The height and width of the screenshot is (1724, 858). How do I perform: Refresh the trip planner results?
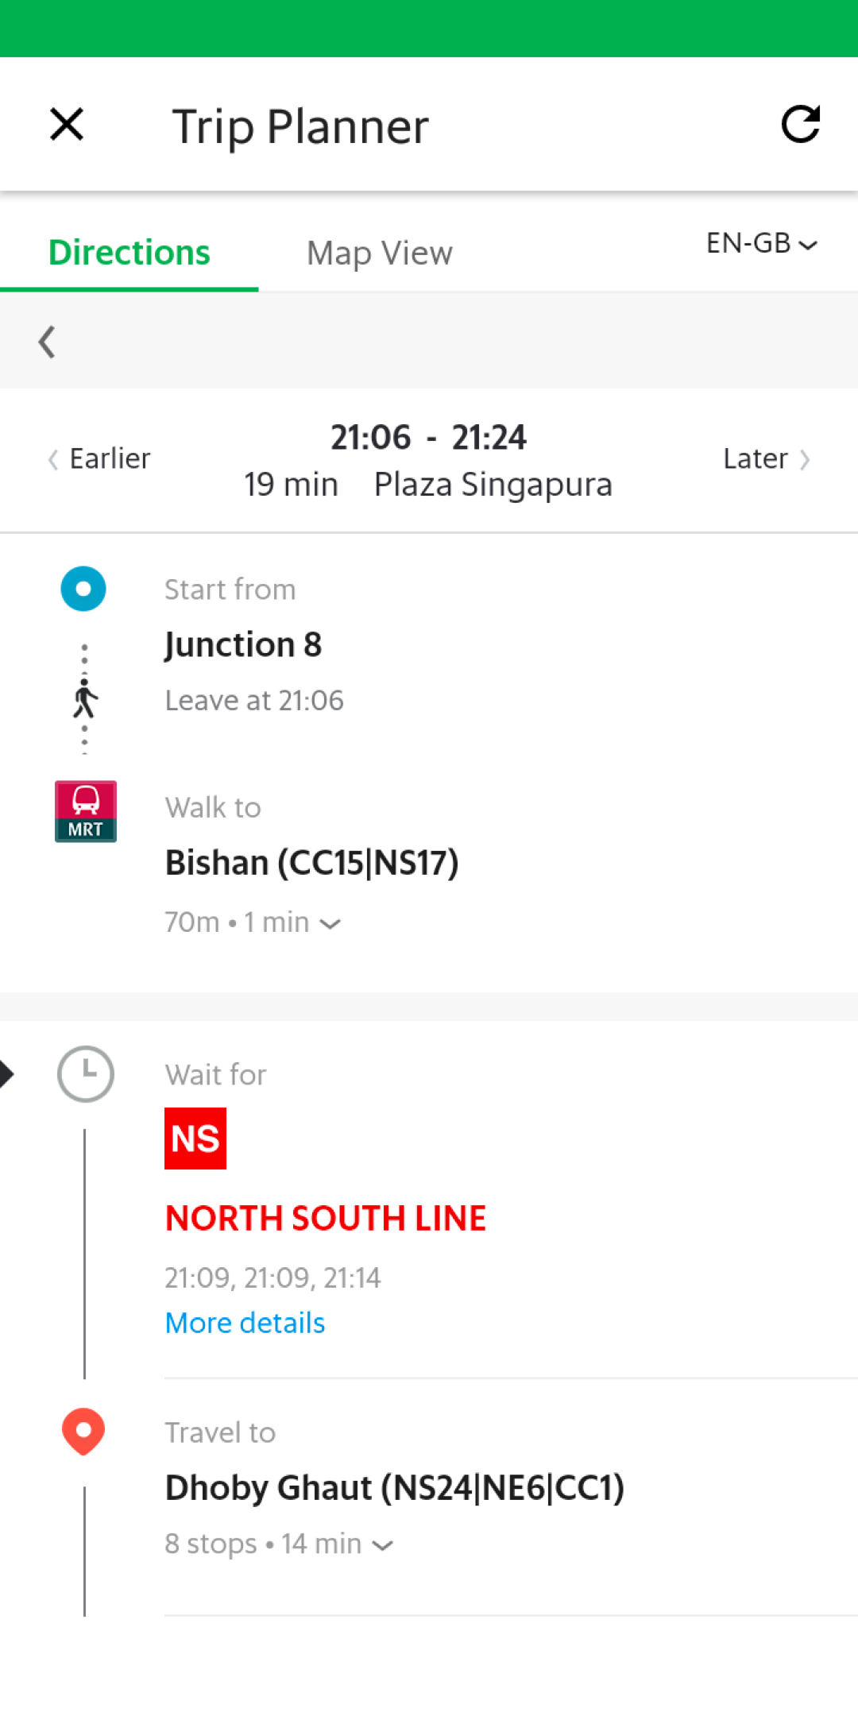800,124
